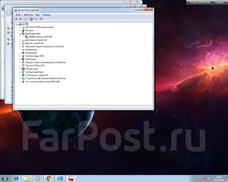Open Windows Explorer folder taskbar icon
Viewport: 228px width, 182px height.
tap(27, 178)
